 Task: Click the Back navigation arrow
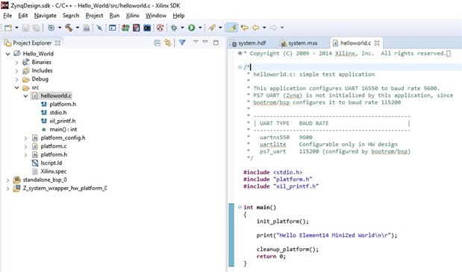click(255, 28)
